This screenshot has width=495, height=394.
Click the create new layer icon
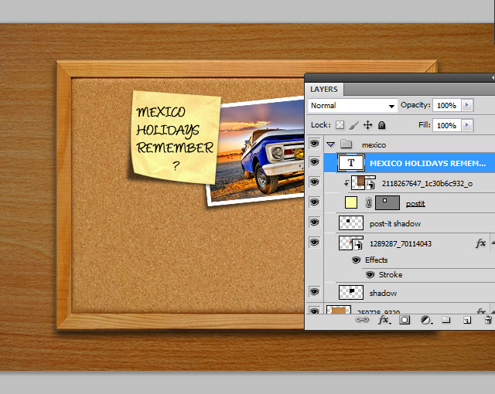coord(467,319)
